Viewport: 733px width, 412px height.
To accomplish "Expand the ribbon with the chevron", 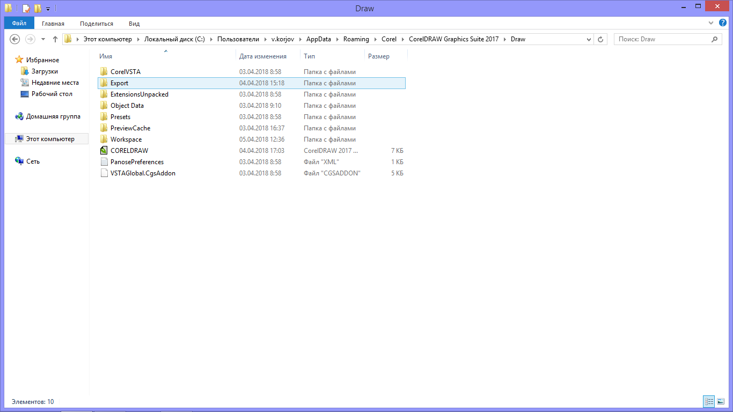I will (x=710, y=23).
